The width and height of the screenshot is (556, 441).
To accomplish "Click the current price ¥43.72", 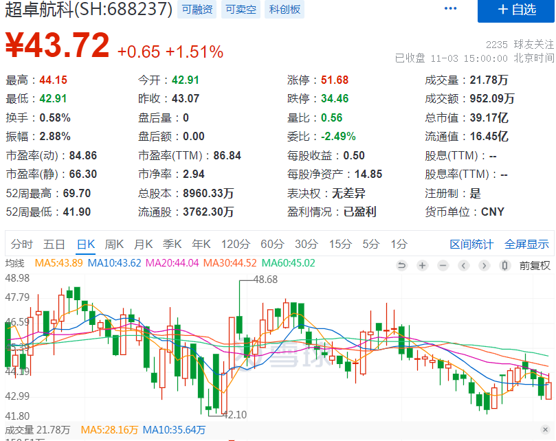I will [58, 45].
